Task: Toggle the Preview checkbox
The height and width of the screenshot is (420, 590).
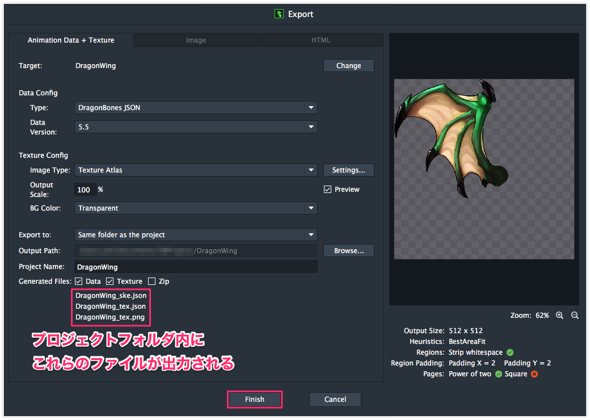Action: click(328, 190)
